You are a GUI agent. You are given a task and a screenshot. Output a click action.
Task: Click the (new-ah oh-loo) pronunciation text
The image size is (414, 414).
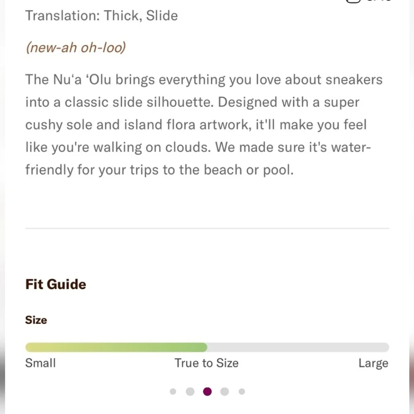(75, 48)
